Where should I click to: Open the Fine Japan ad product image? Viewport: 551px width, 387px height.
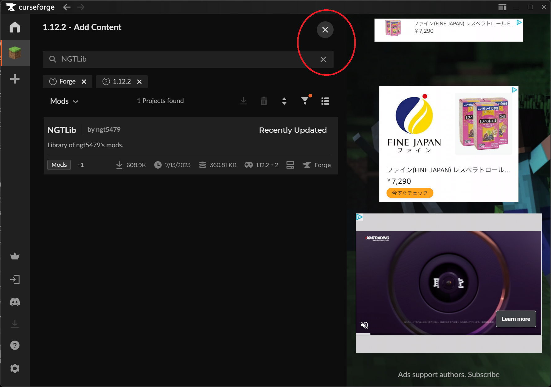click(483, 124)
